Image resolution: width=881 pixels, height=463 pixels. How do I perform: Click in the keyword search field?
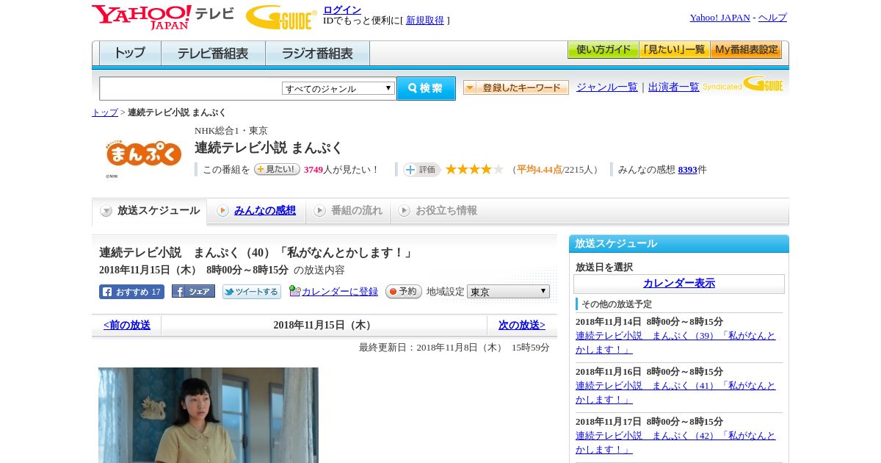[x=191, y=88]
